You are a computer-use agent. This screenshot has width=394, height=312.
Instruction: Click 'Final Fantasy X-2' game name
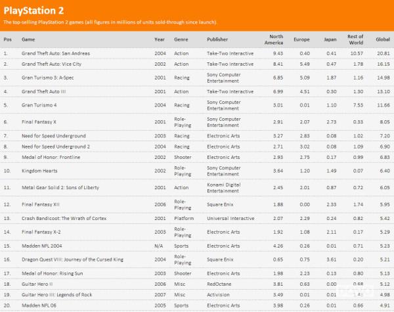[41, 232]
